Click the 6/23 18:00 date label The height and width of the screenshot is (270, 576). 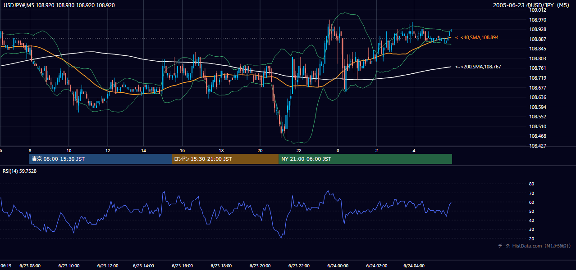point(221,265)
